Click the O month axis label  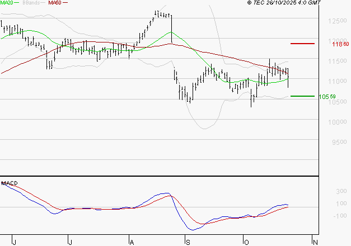tap(246, 243)
